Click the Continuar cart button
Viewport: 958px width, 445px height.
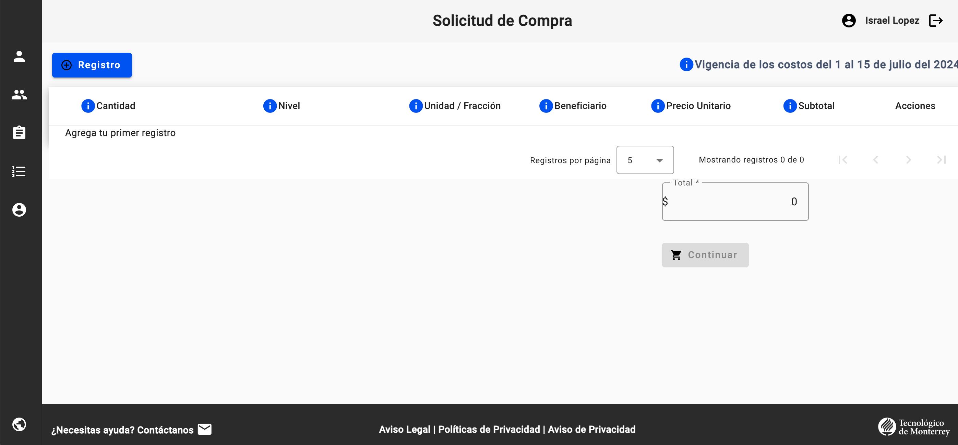(x=705, y=255)
